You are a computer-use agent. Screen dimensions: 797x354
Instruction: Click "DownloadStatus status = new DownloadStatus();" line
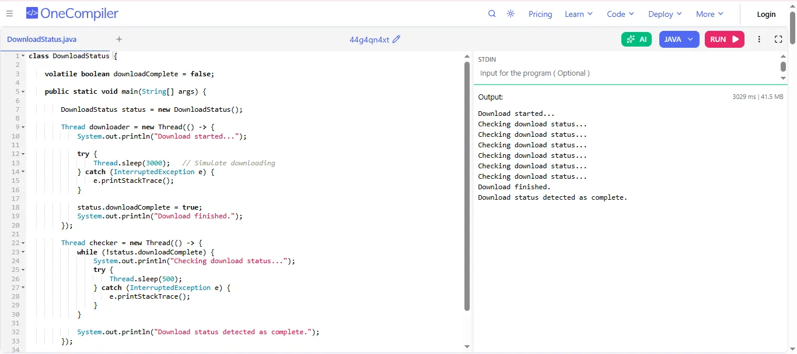pyautogui.click(x=152, y=109)
